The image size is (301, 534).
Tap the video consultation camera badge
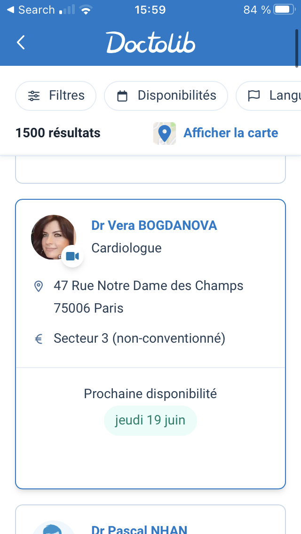coord(72,256)
